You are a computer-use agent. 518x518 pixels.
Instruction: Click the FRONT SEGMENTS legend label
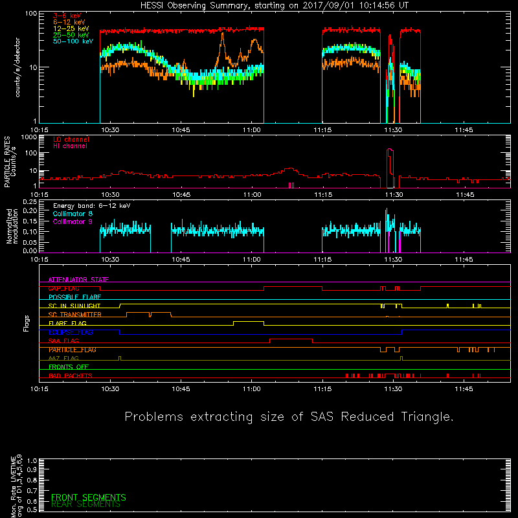click(89, 497)
